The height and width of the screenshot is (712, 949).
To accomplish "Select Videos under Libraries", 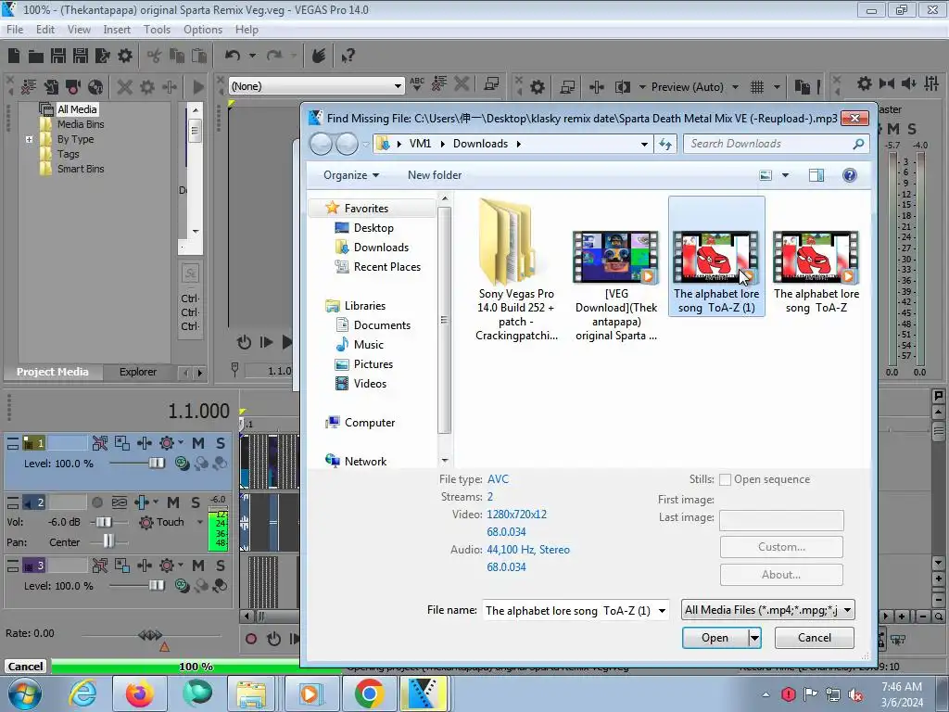I will 370,383.
